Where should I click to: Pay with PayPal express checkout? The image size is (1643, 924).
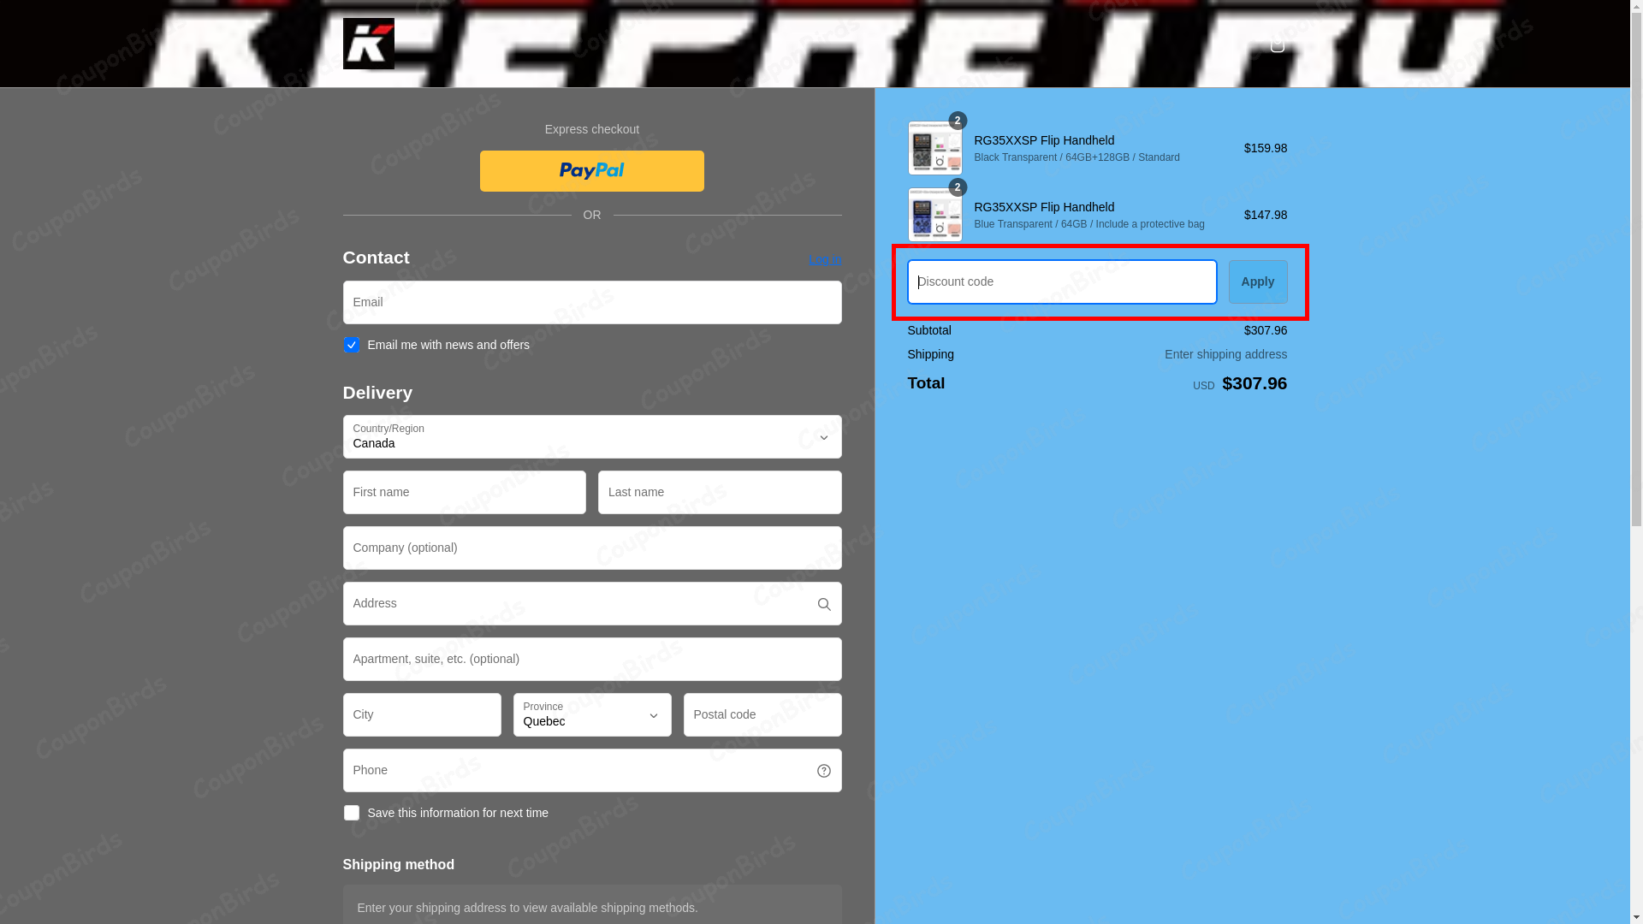592,171
